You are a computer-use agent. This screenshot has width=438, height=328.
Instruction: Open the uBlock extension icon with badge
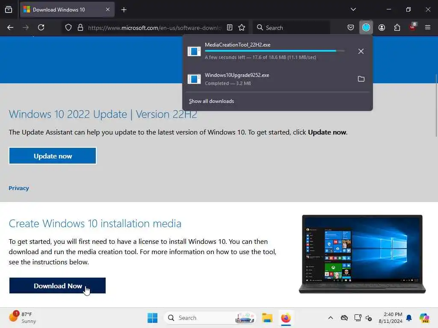click(413, 27)
